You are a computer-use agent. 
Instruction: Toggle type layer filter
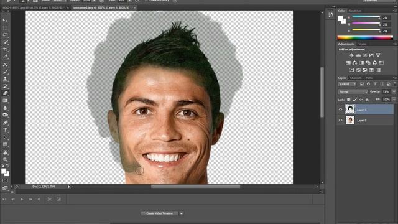click(375, 84)
